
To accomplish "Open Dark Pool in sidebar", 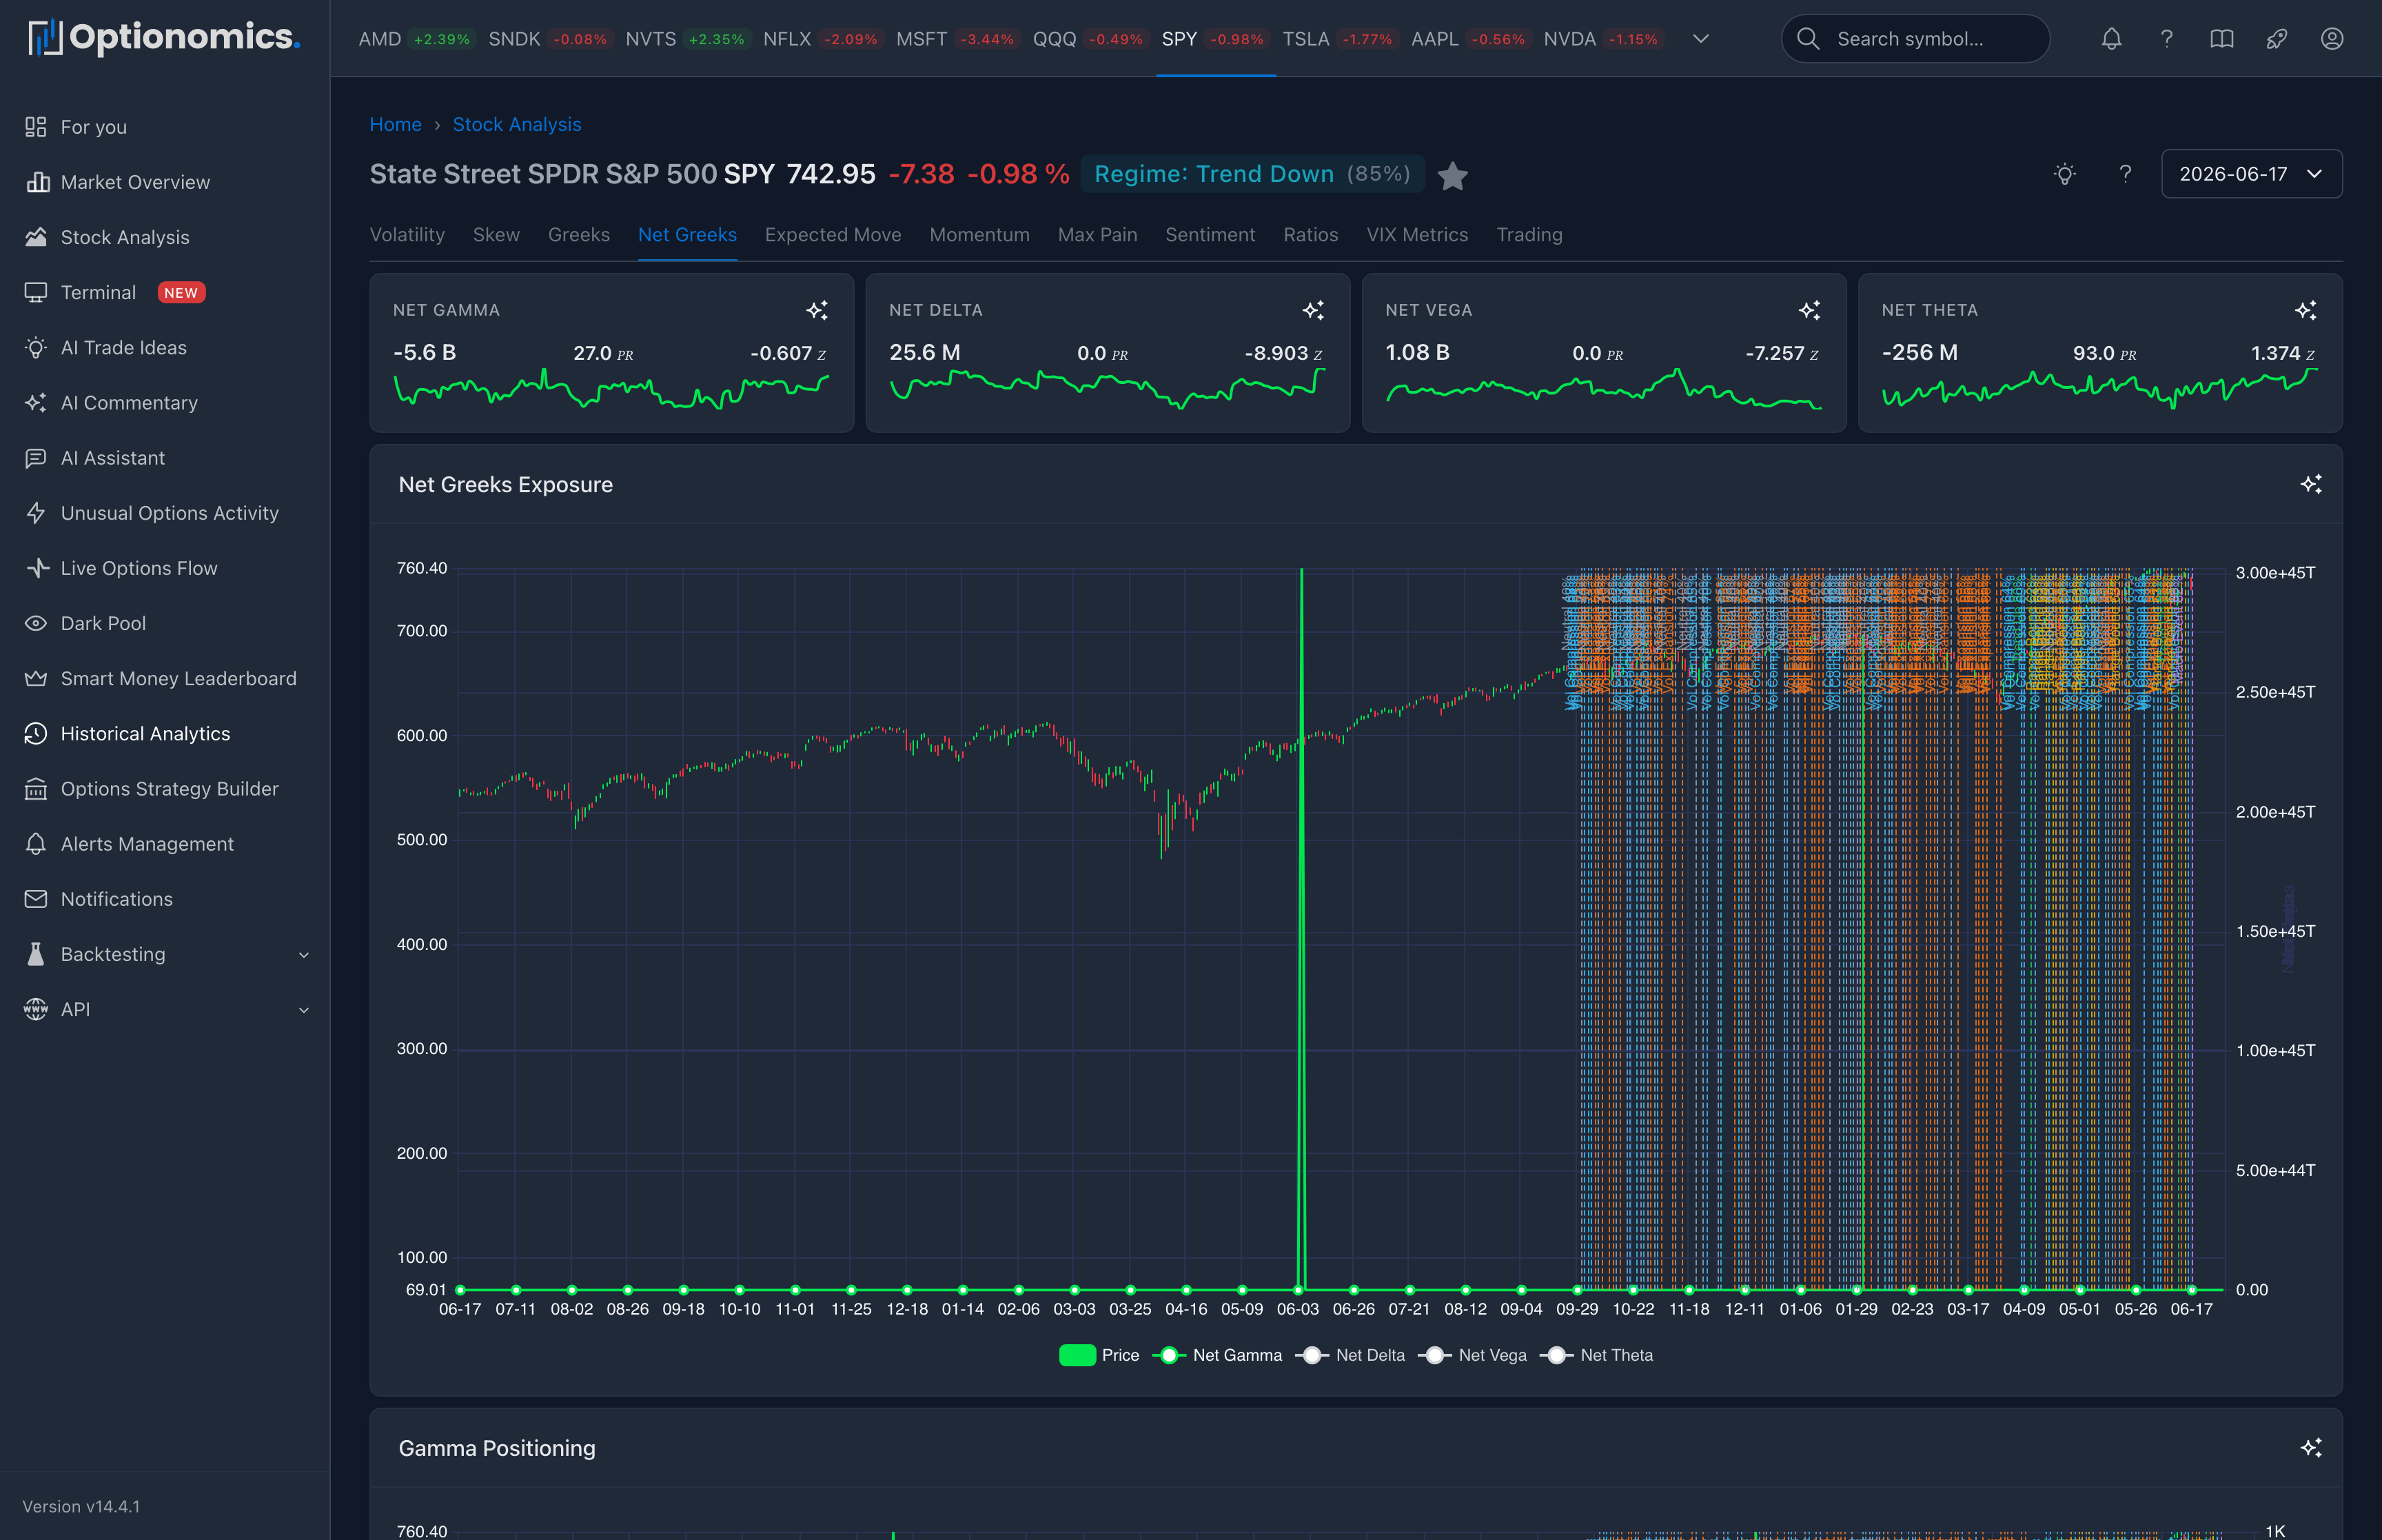I will click(165, 623).
